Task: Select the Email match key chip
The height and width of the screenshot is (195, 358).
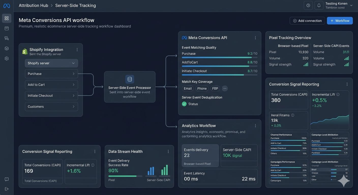Action: (188, 88)
